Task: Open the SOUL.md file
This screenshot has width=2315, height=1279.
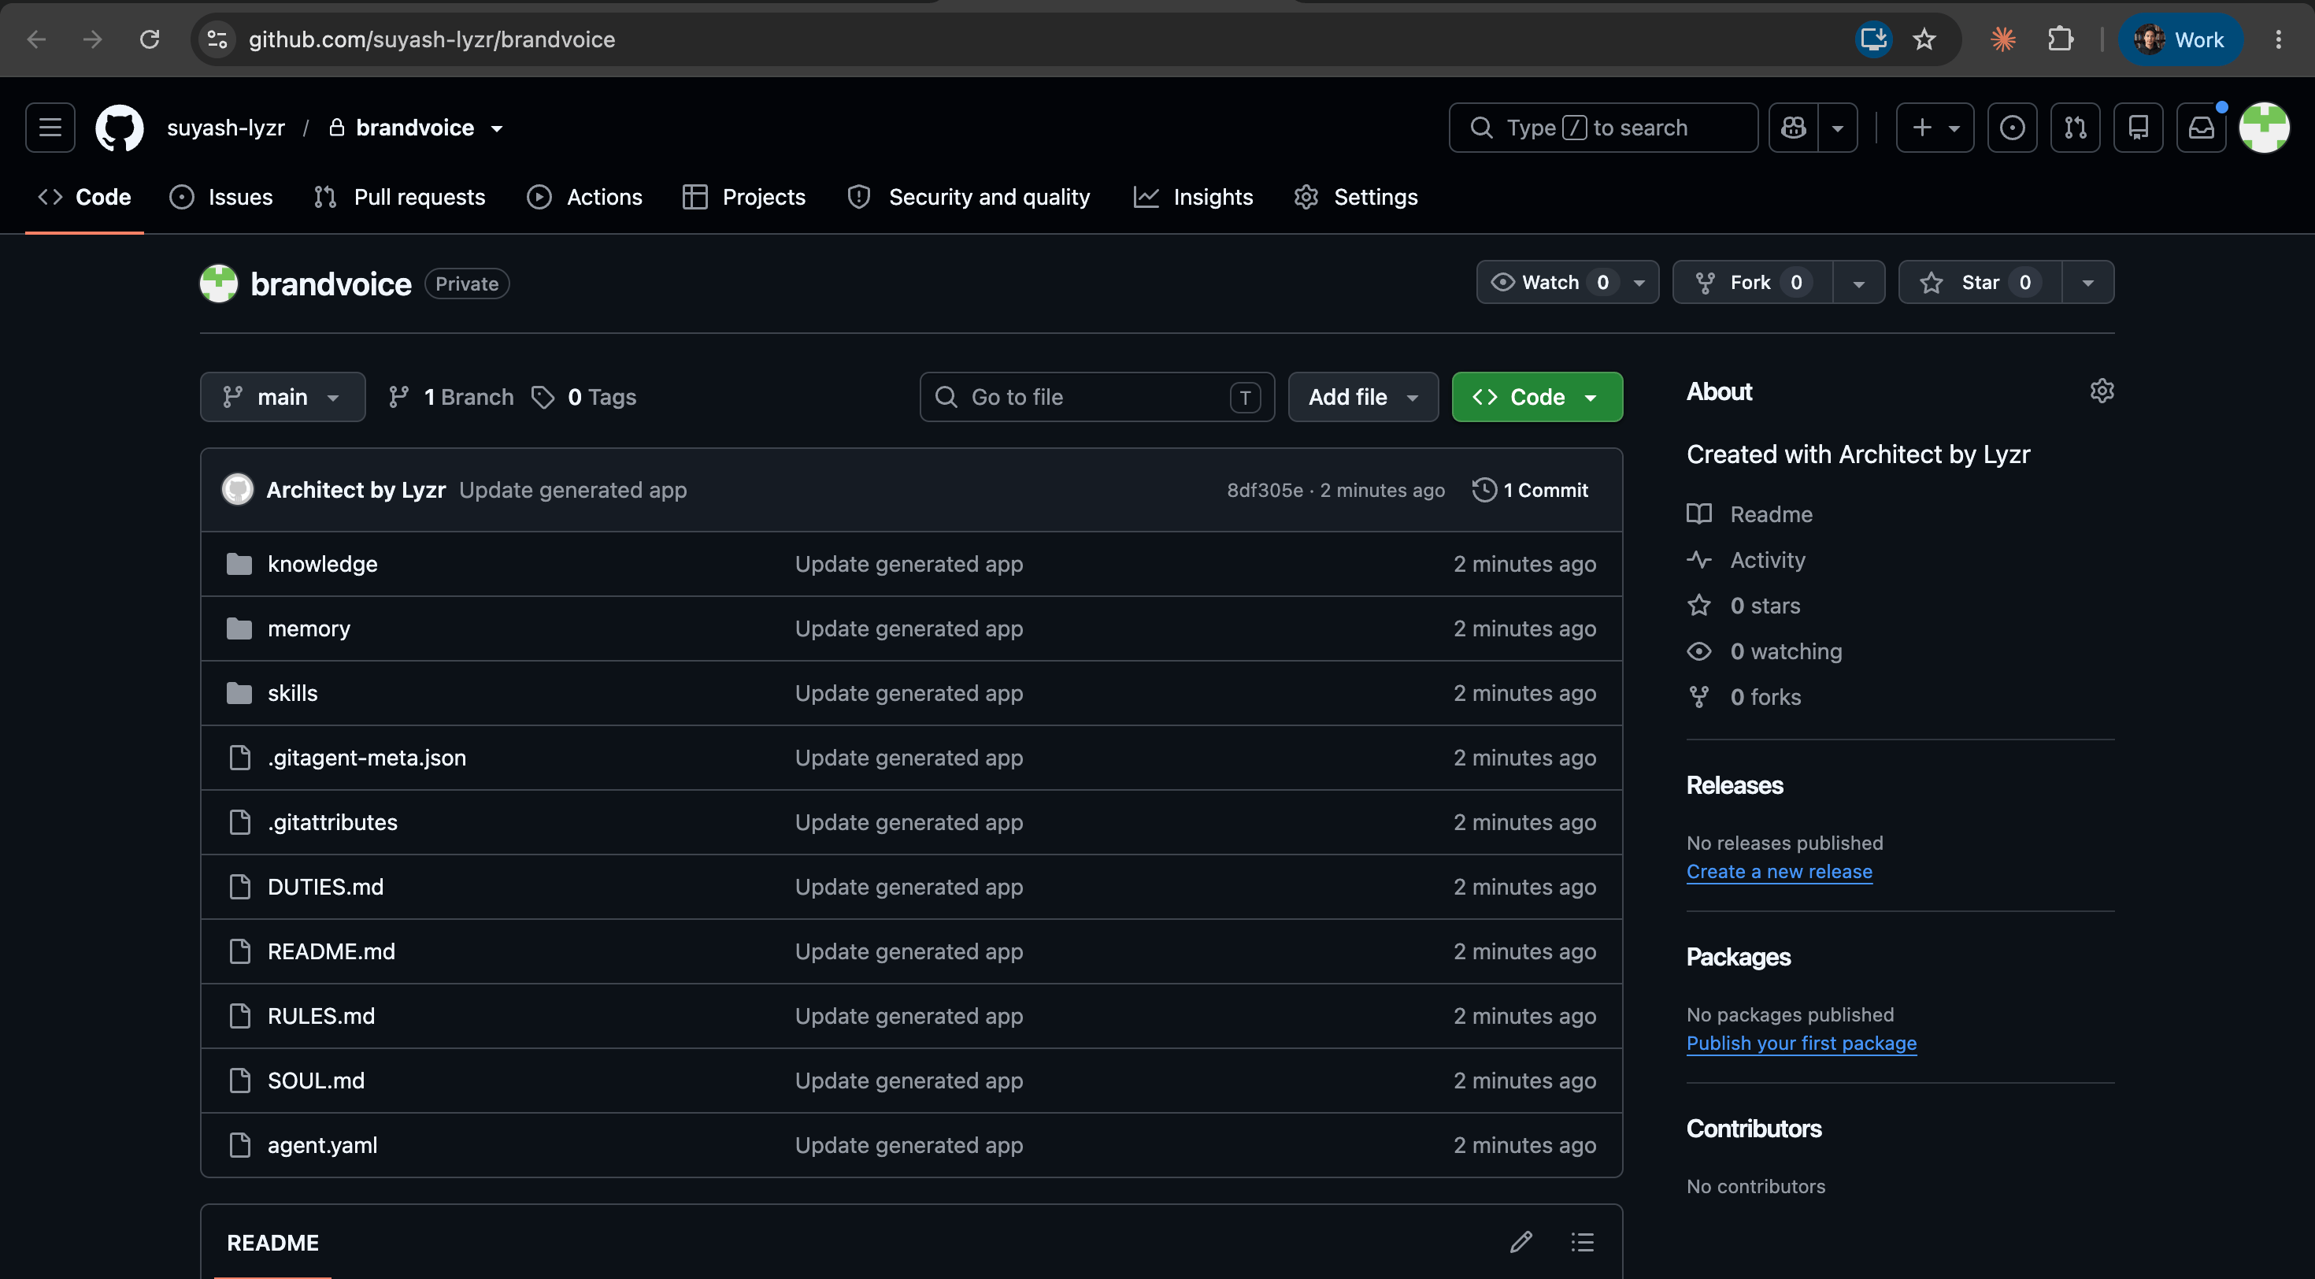Action: [316, 1081]
